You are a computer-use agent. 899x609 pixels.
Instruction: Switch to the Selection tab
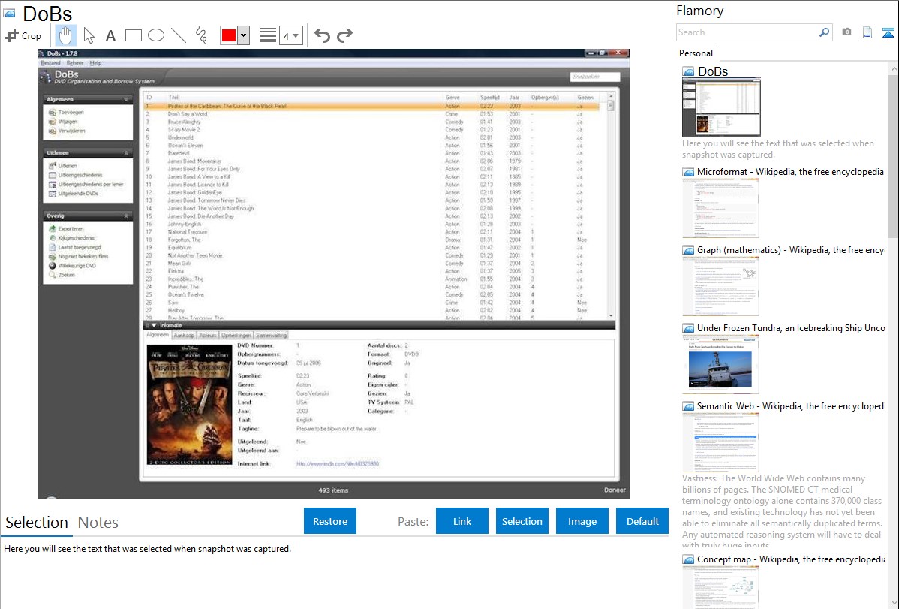pyautogui.click(x=37, y=523)
